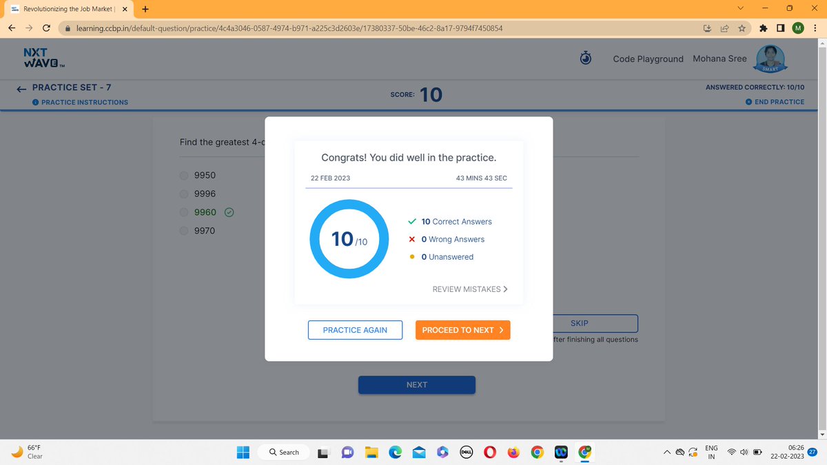The image size is (827, 465).
Task: Click the ENG IN language indicator
Action: (x=711, y=453)
